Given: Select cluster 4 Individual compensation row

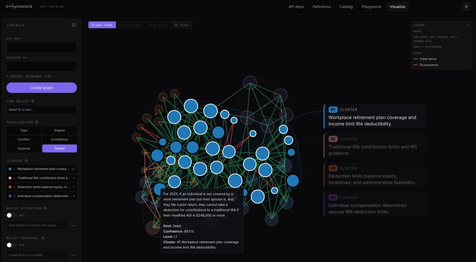Looking at the screenshot, I should tap(42, 196).
